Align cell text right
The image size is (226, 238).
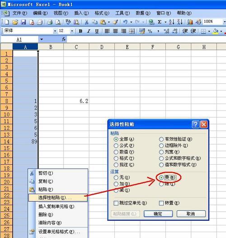(123, 31)
